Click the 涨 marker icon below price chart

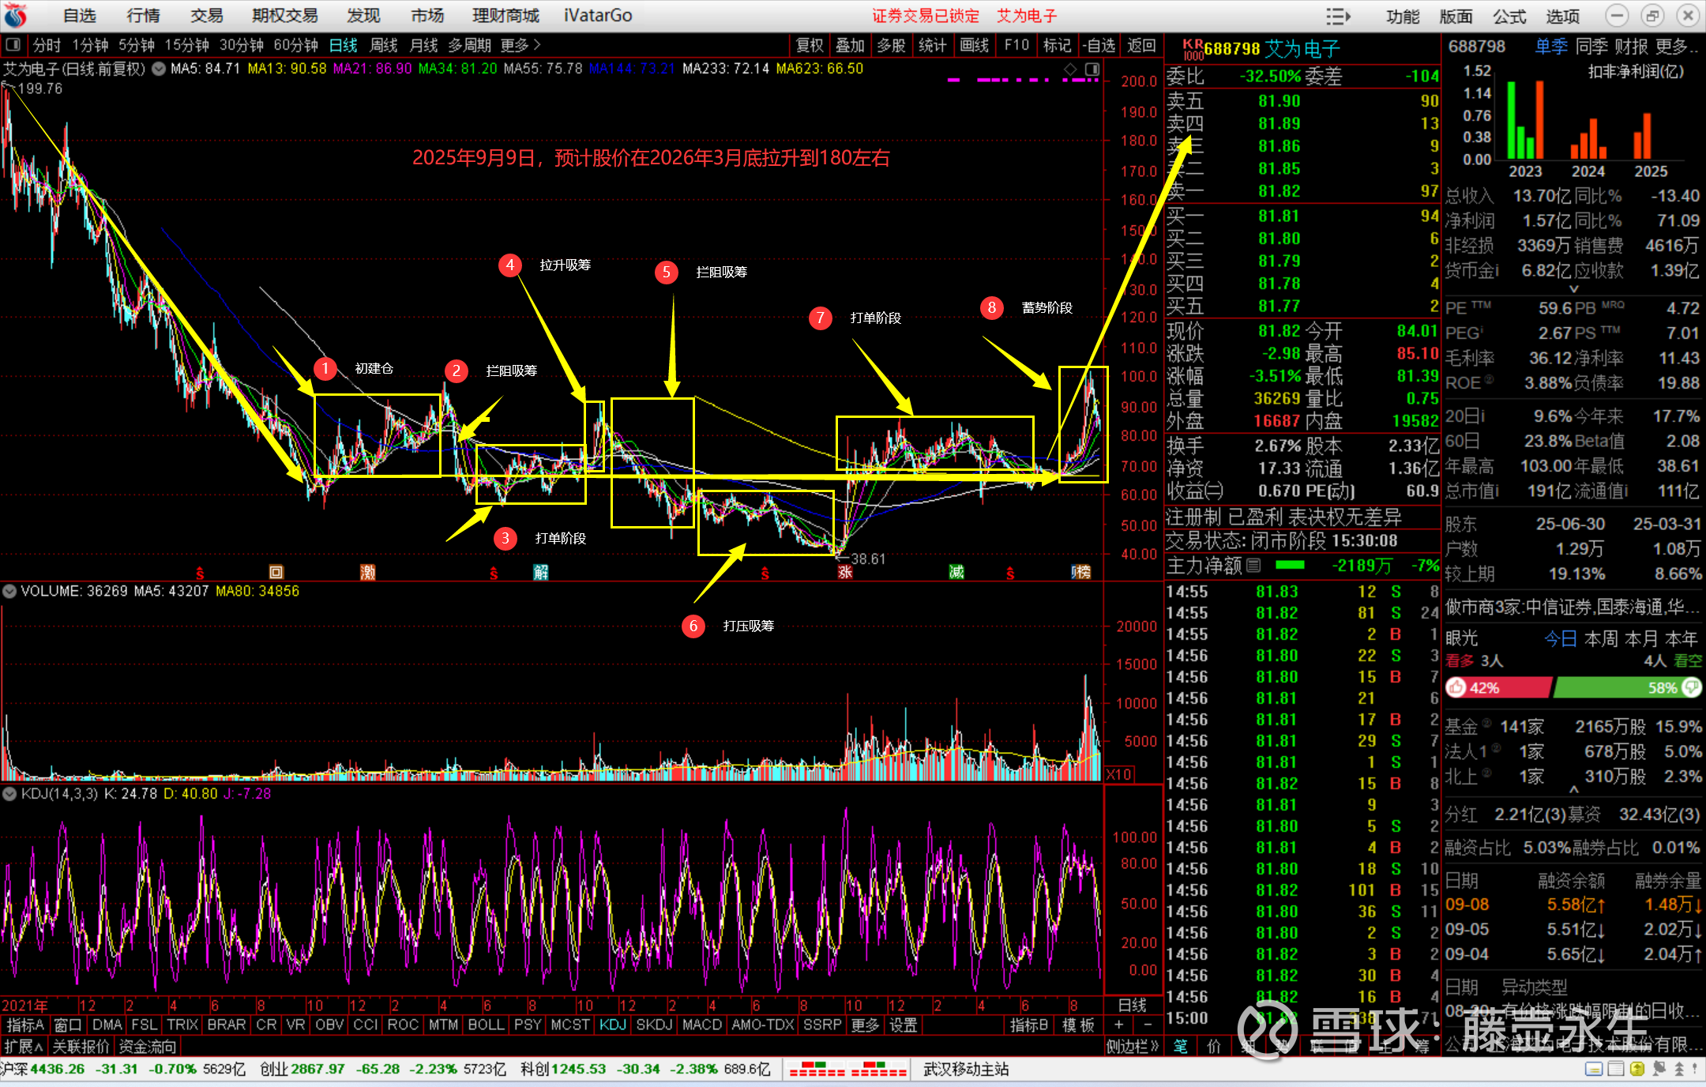[844, 572]
